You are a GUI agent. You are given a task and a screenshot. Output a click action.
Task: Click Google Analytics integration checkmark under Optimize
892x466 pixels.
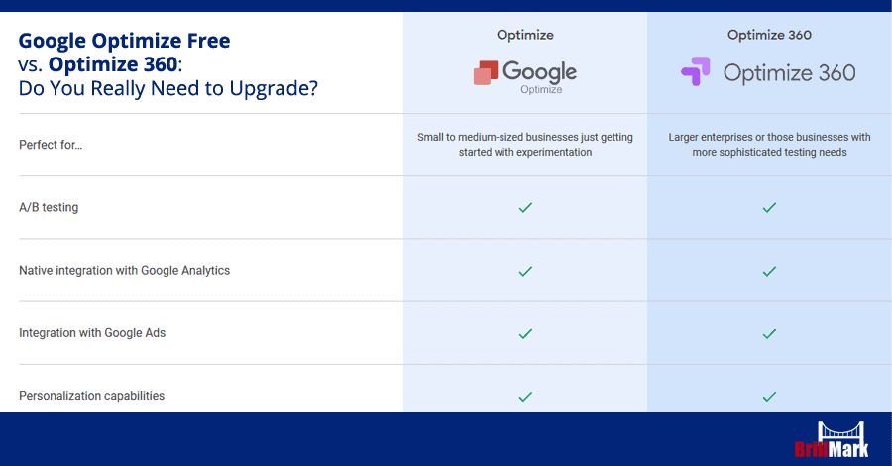[x=525, y=271]
